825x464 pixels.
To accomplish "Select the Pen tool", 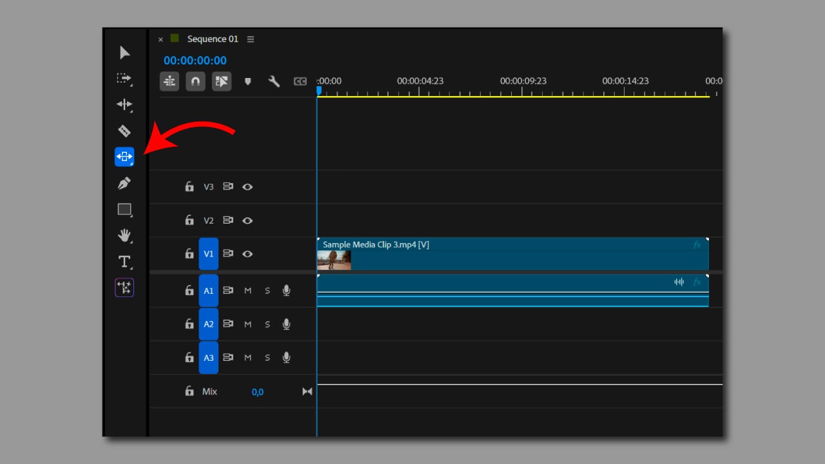I will click(124, 184).
